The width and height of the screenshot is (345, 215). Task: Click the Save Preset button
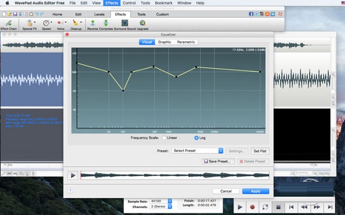pos(218,161)
